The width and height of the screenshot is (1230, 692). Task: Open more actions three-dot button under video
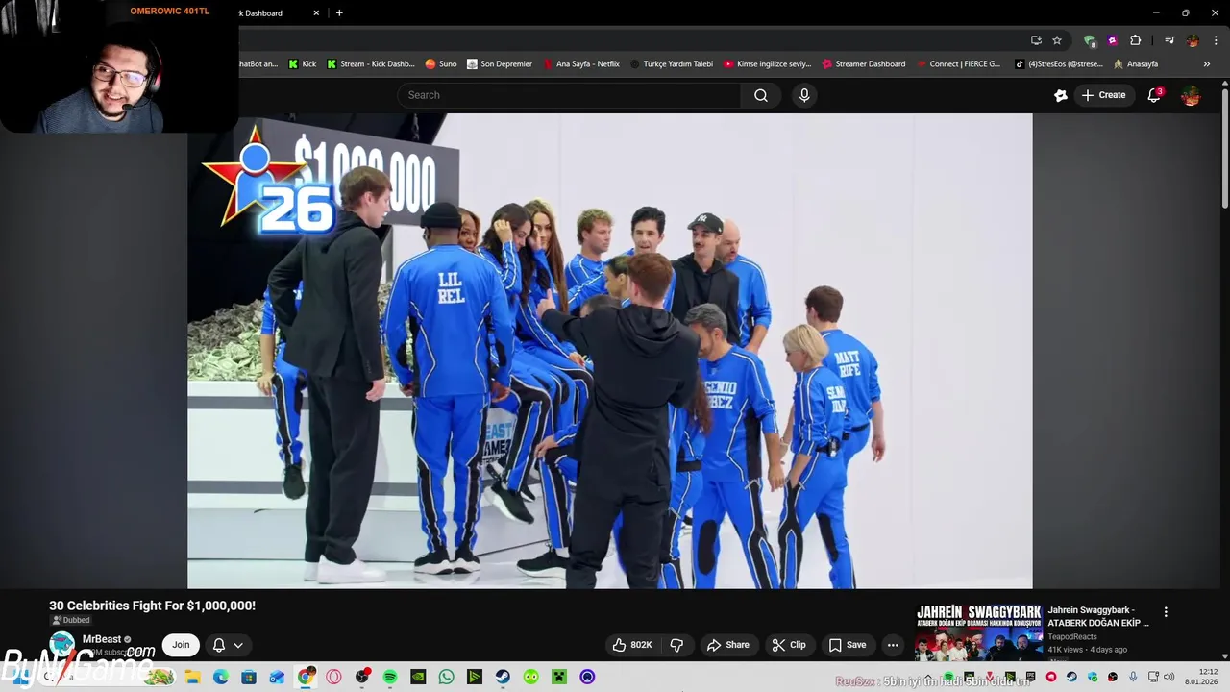(893, 645)
